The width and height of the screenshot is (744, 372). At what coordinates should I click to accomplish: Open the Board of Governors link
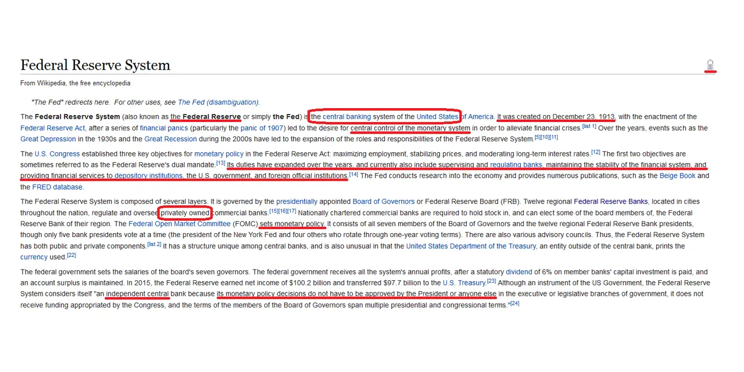384,202
